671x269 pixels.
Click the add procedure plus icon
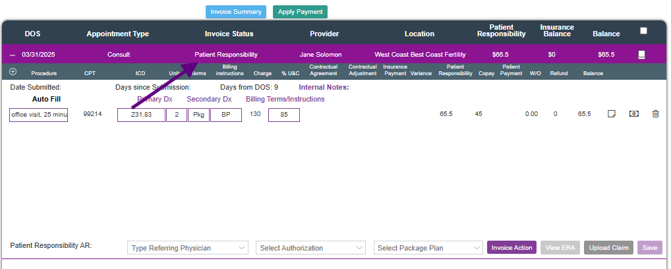click(x=13, y=71)
